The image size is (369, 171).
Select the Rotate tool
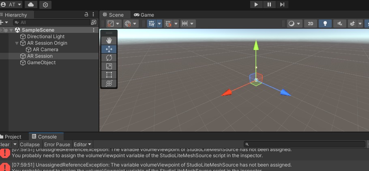click(109, 58)
